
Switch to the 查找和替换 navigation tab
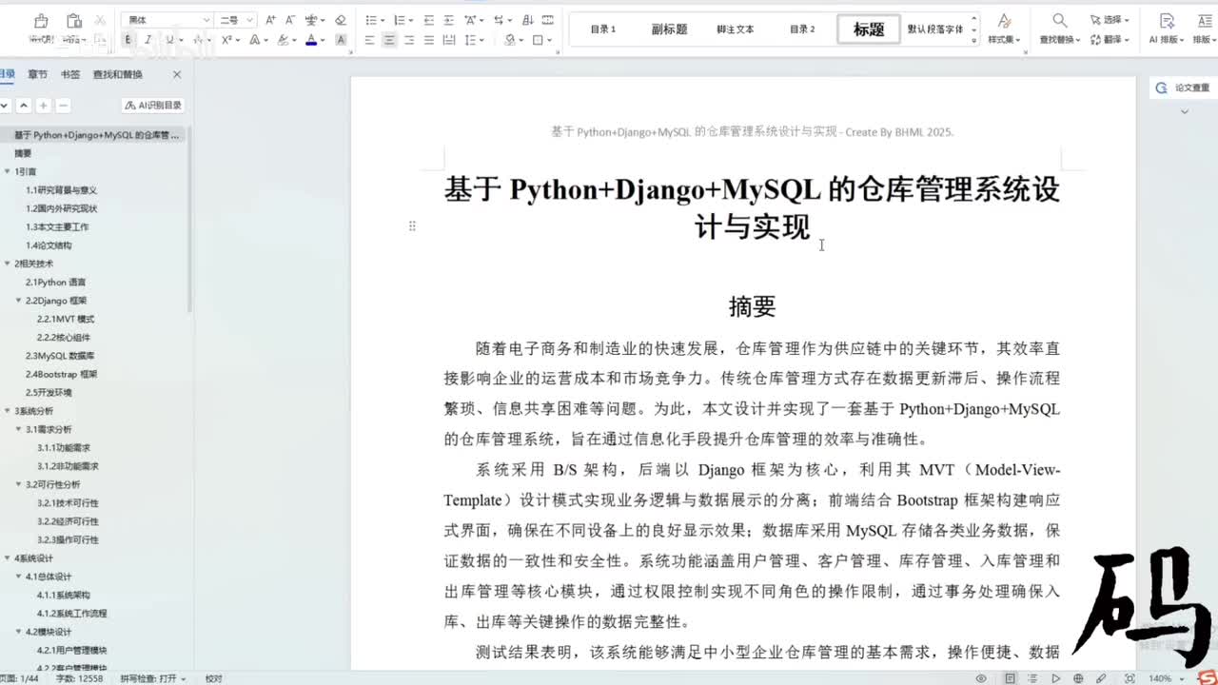(117, 74)
